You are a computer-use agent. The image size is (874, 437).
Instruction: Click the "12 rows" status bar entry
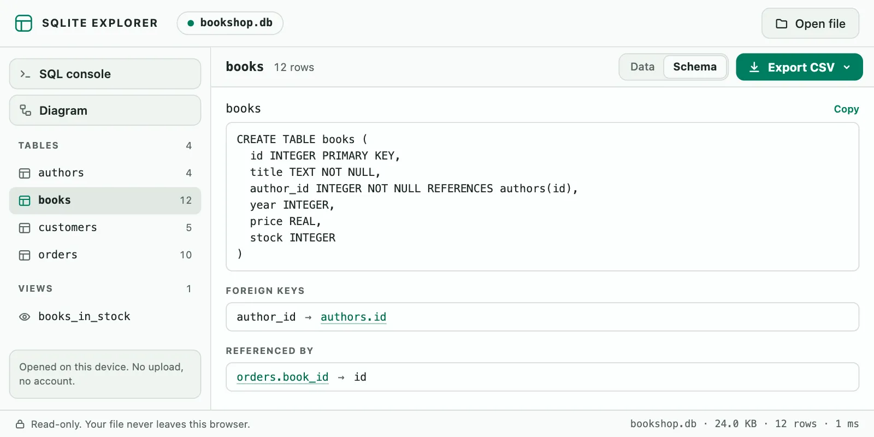pos(796,424)
